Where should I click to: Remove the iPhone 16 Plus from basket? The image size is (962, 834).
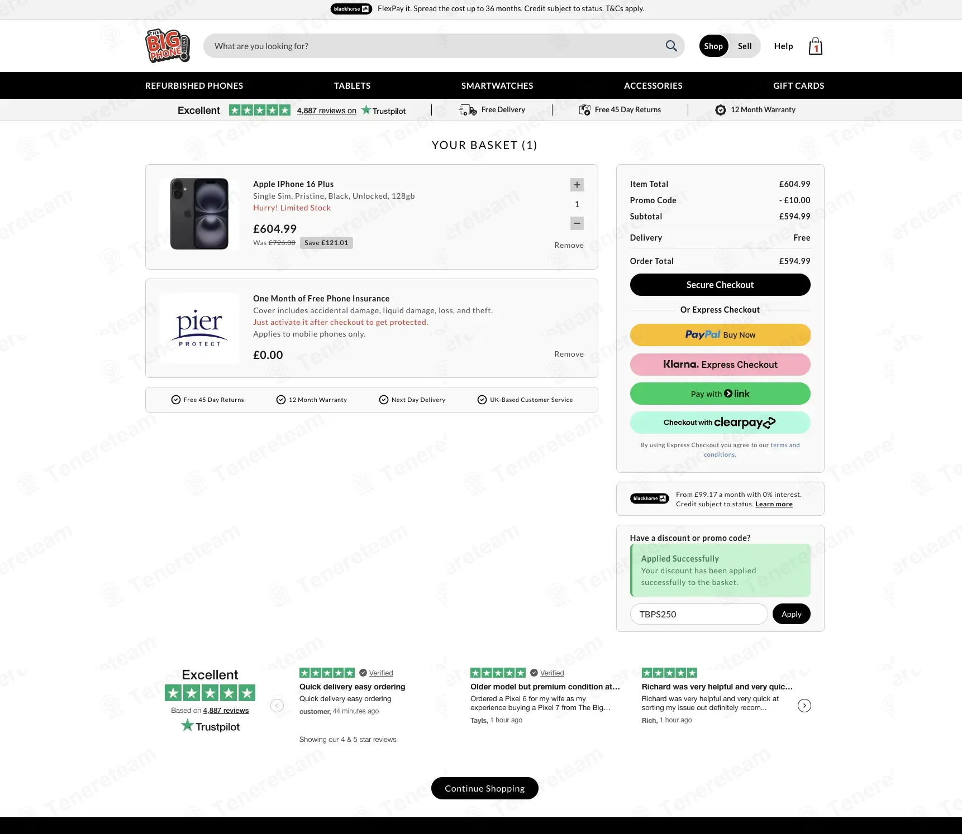tap(569, 245)
